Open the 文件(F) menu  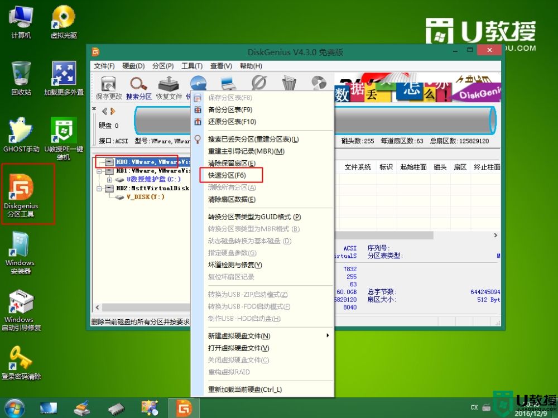coord(104,66)
